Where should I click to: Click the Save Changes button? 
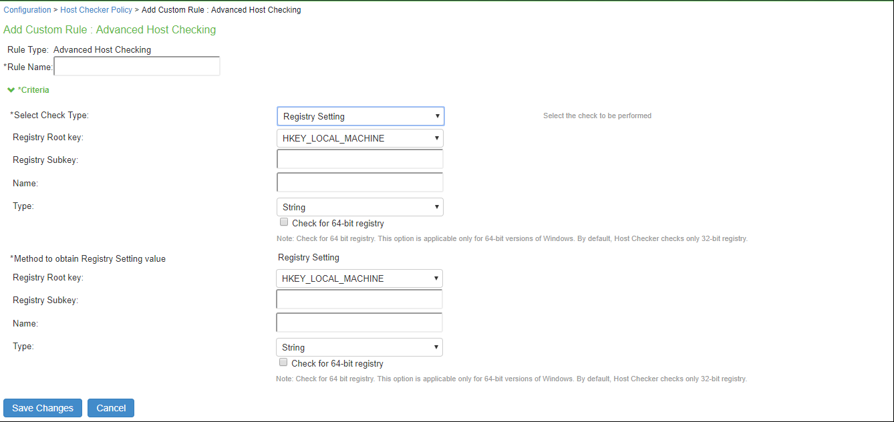[43, 408]
